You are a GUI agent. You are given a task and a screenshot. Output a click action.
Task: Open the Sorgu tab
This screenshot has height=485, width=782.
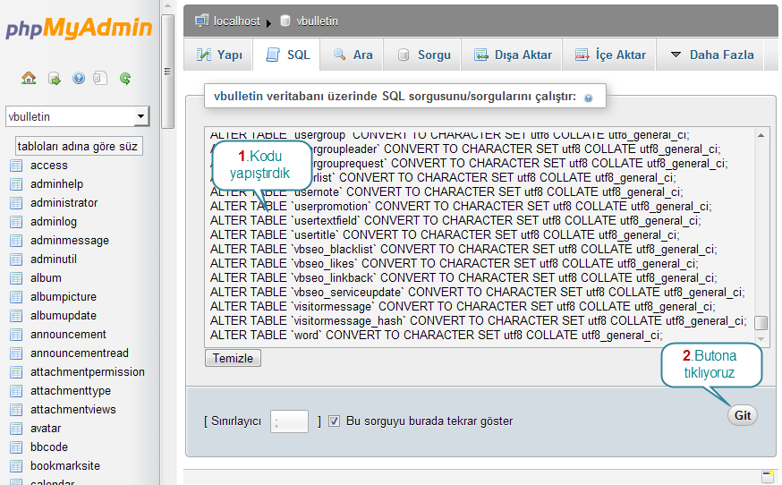(423, 55)
